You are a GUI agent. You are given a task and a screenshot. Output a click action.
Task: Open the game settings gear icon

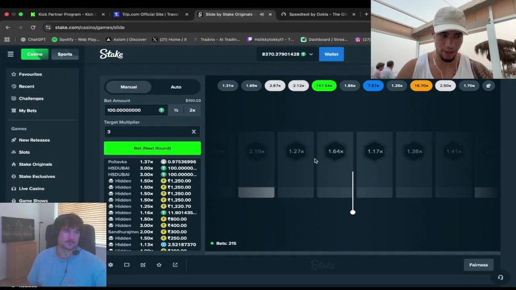110,265
